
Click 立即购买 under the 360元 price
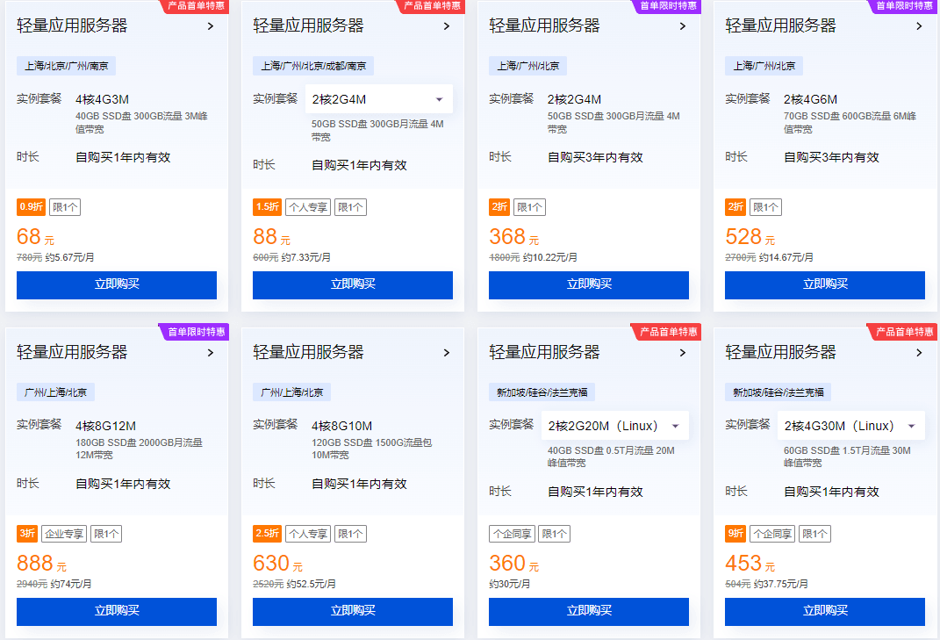(x=589, y=611)
